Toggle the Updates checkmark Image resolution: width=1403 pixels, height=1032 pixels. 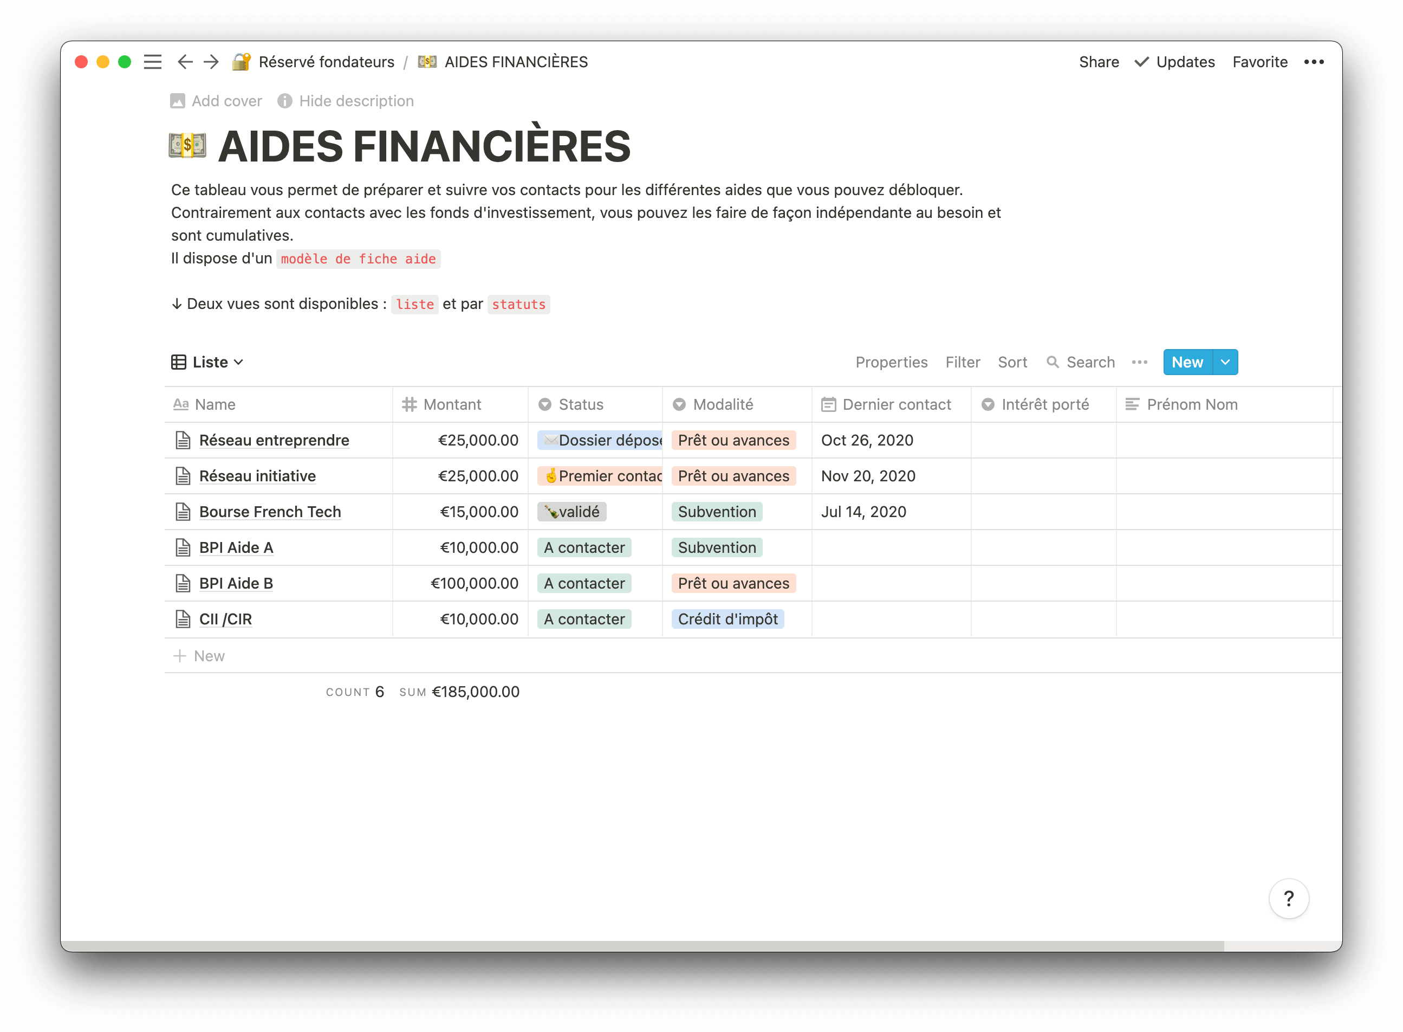[1141, 62]
